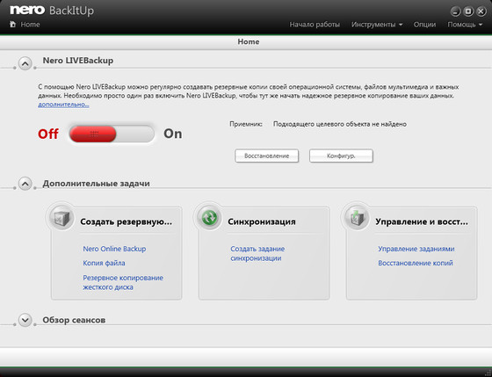
Task: Click the resize grip in bottom corner
Action: 488,373
